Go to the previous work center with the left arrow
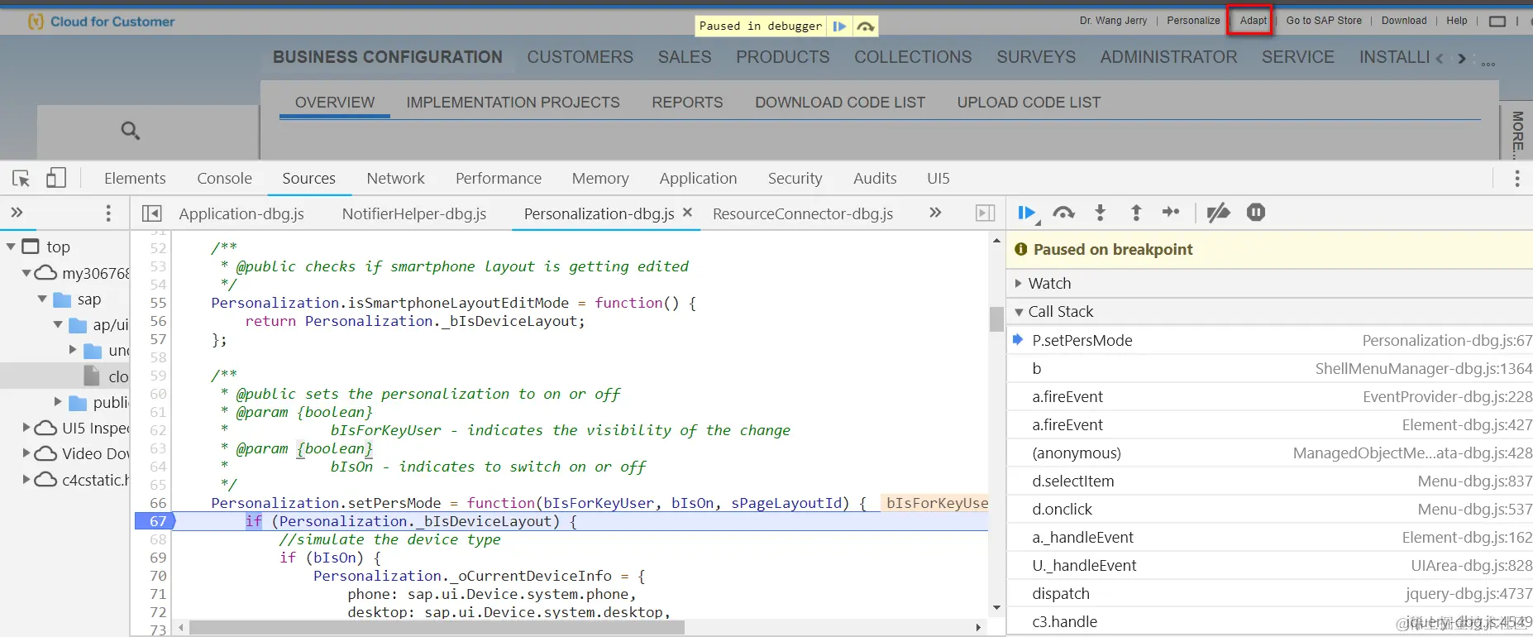Image resolution: width=1533 pixels, height=637 pixels. click(1440, 59)
